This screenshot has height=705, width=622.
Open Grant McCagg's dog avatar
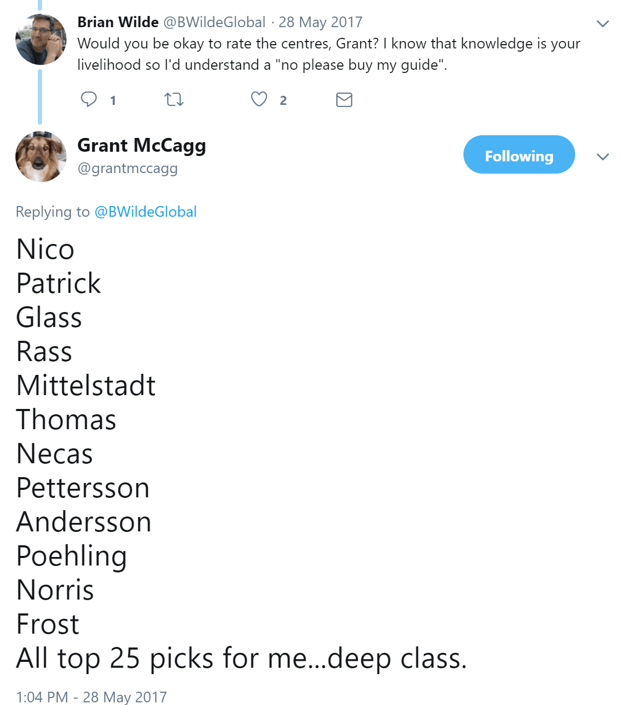coord(41,157)
